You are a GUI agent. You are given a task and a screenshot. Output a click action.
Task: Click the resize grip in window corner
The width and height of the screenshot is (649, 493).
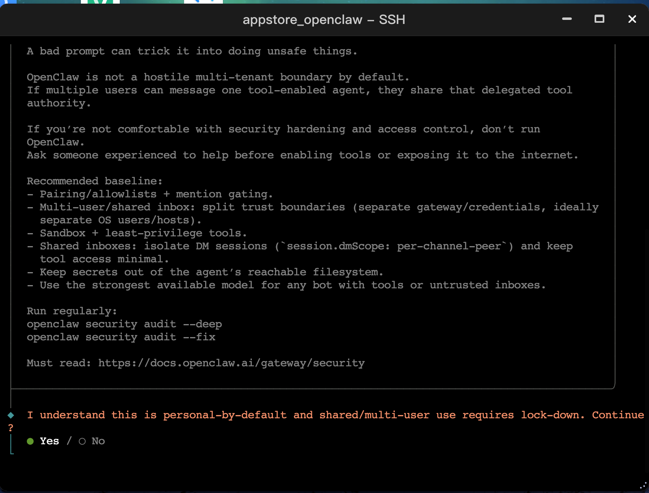click(x=643, y=486)
